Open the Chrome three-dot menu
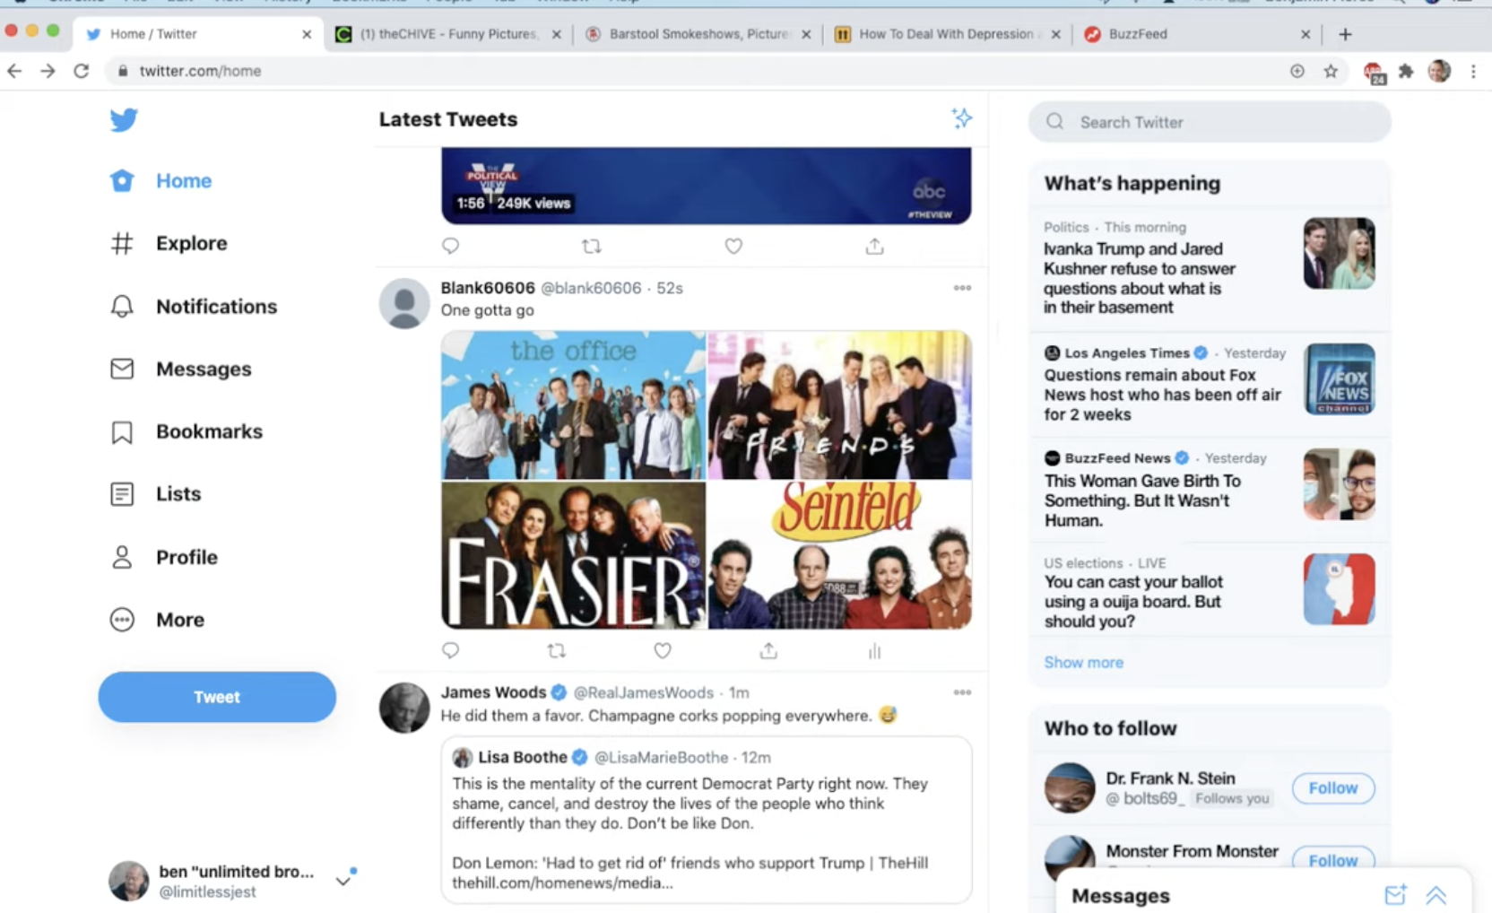 coord(1473,71)
